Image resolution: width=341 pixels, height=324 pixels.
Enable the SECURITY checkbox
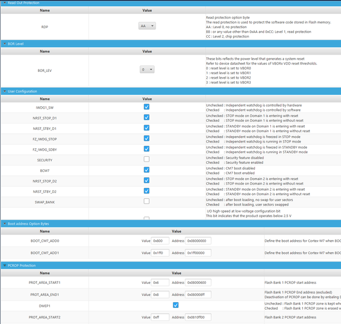pos(146,159)
